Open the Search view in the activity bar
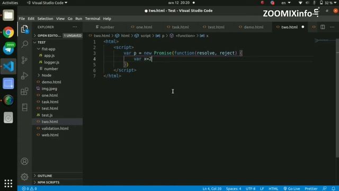The width and height of the screenshot is (339, 191). click(x=25, y=44)
